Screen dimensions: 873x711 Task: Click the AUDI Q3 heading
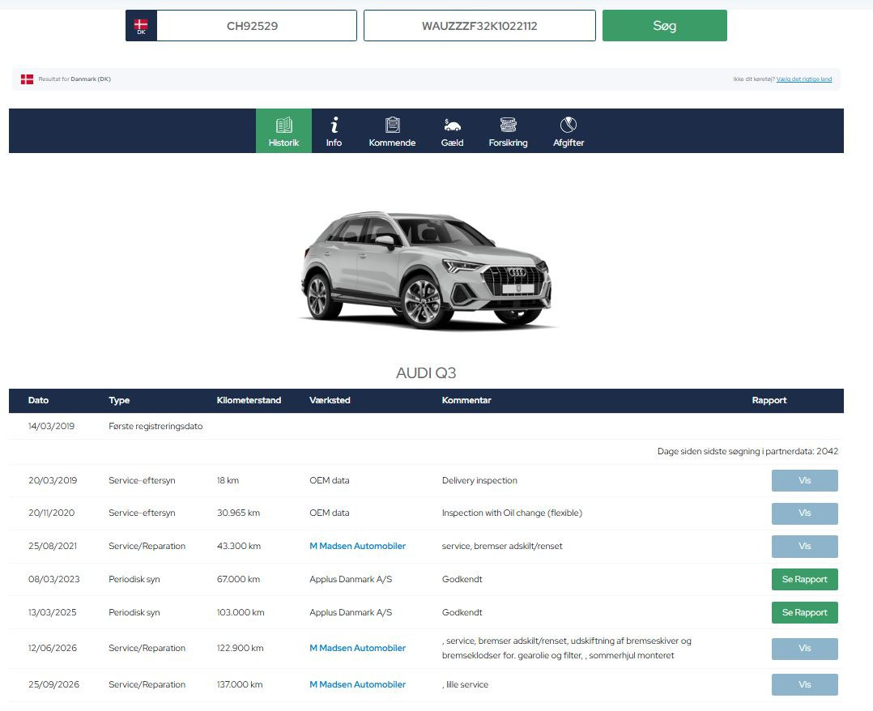coord(426,373)
